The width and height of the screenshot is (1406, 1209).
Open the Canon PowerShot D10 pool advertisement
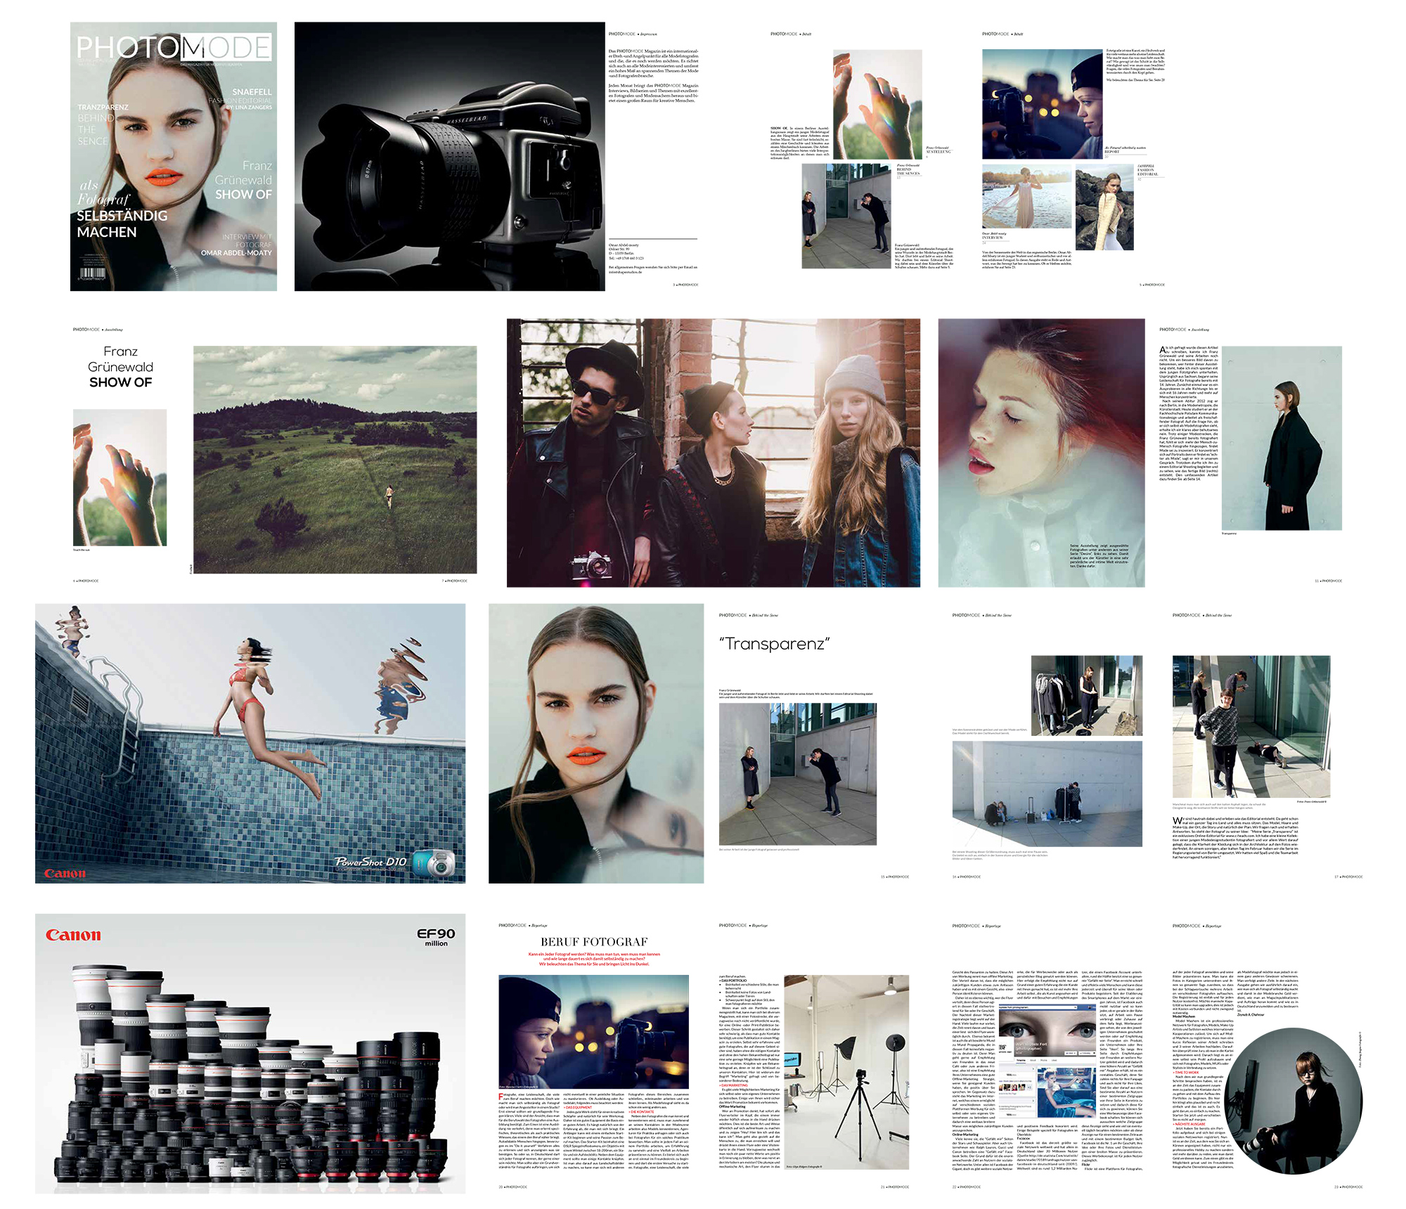coord(250,743)
